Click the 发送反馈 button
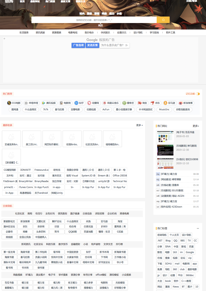 [x=92, y=45]
